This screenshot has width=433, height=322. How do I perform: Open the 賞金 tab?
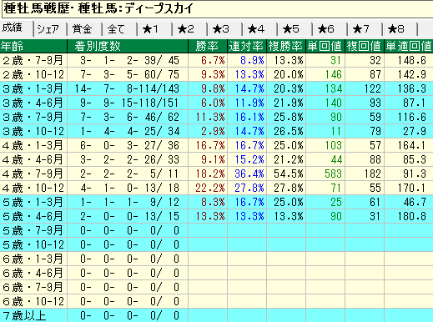(85, 29)
